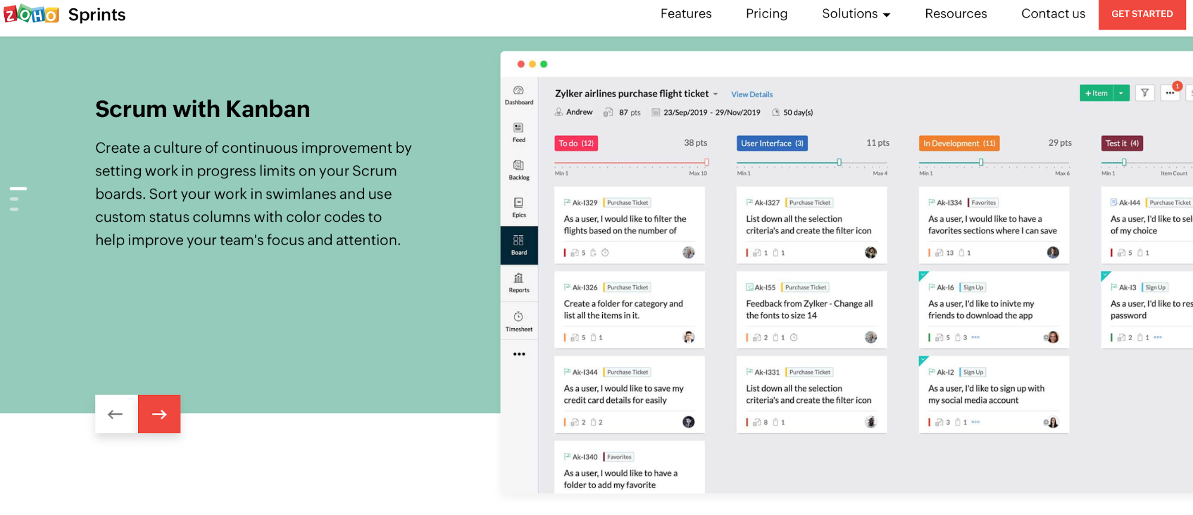Click the sidebar more options ellipsis
The width and height of the screenshot is (1193, 515).
pyautogui.click(x=519, y=354)
